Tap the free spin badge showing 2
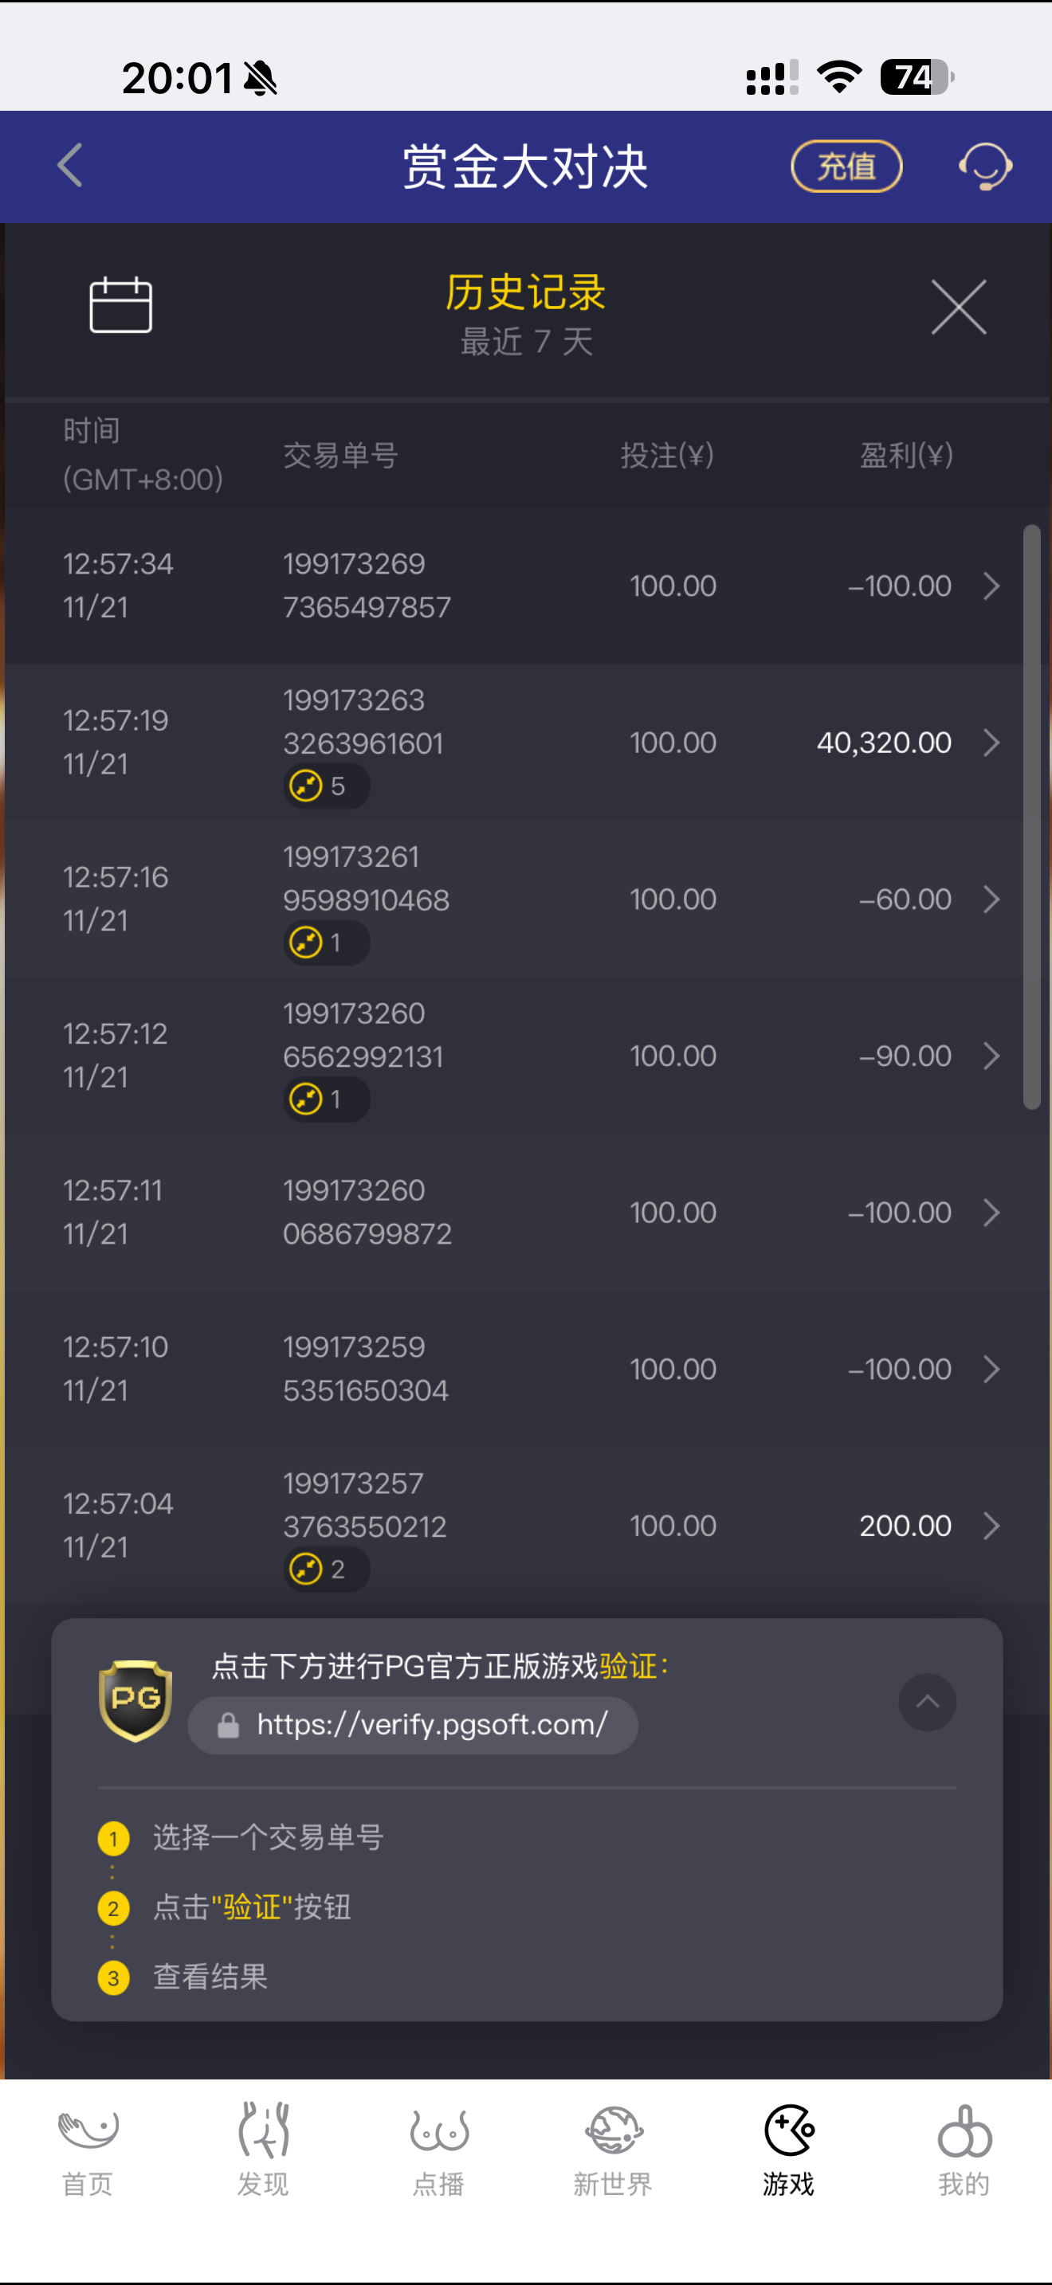Viewport: 1052px width, 2285px height. (325, 1570)
